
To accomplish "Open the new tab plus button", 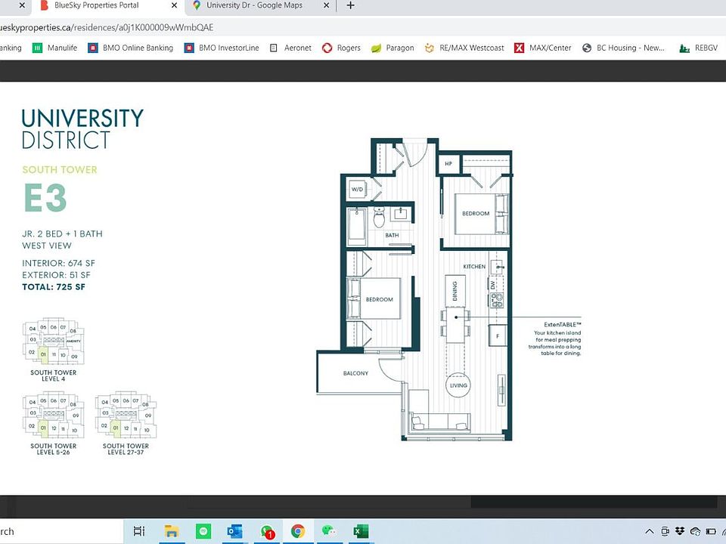I will 350,5.
